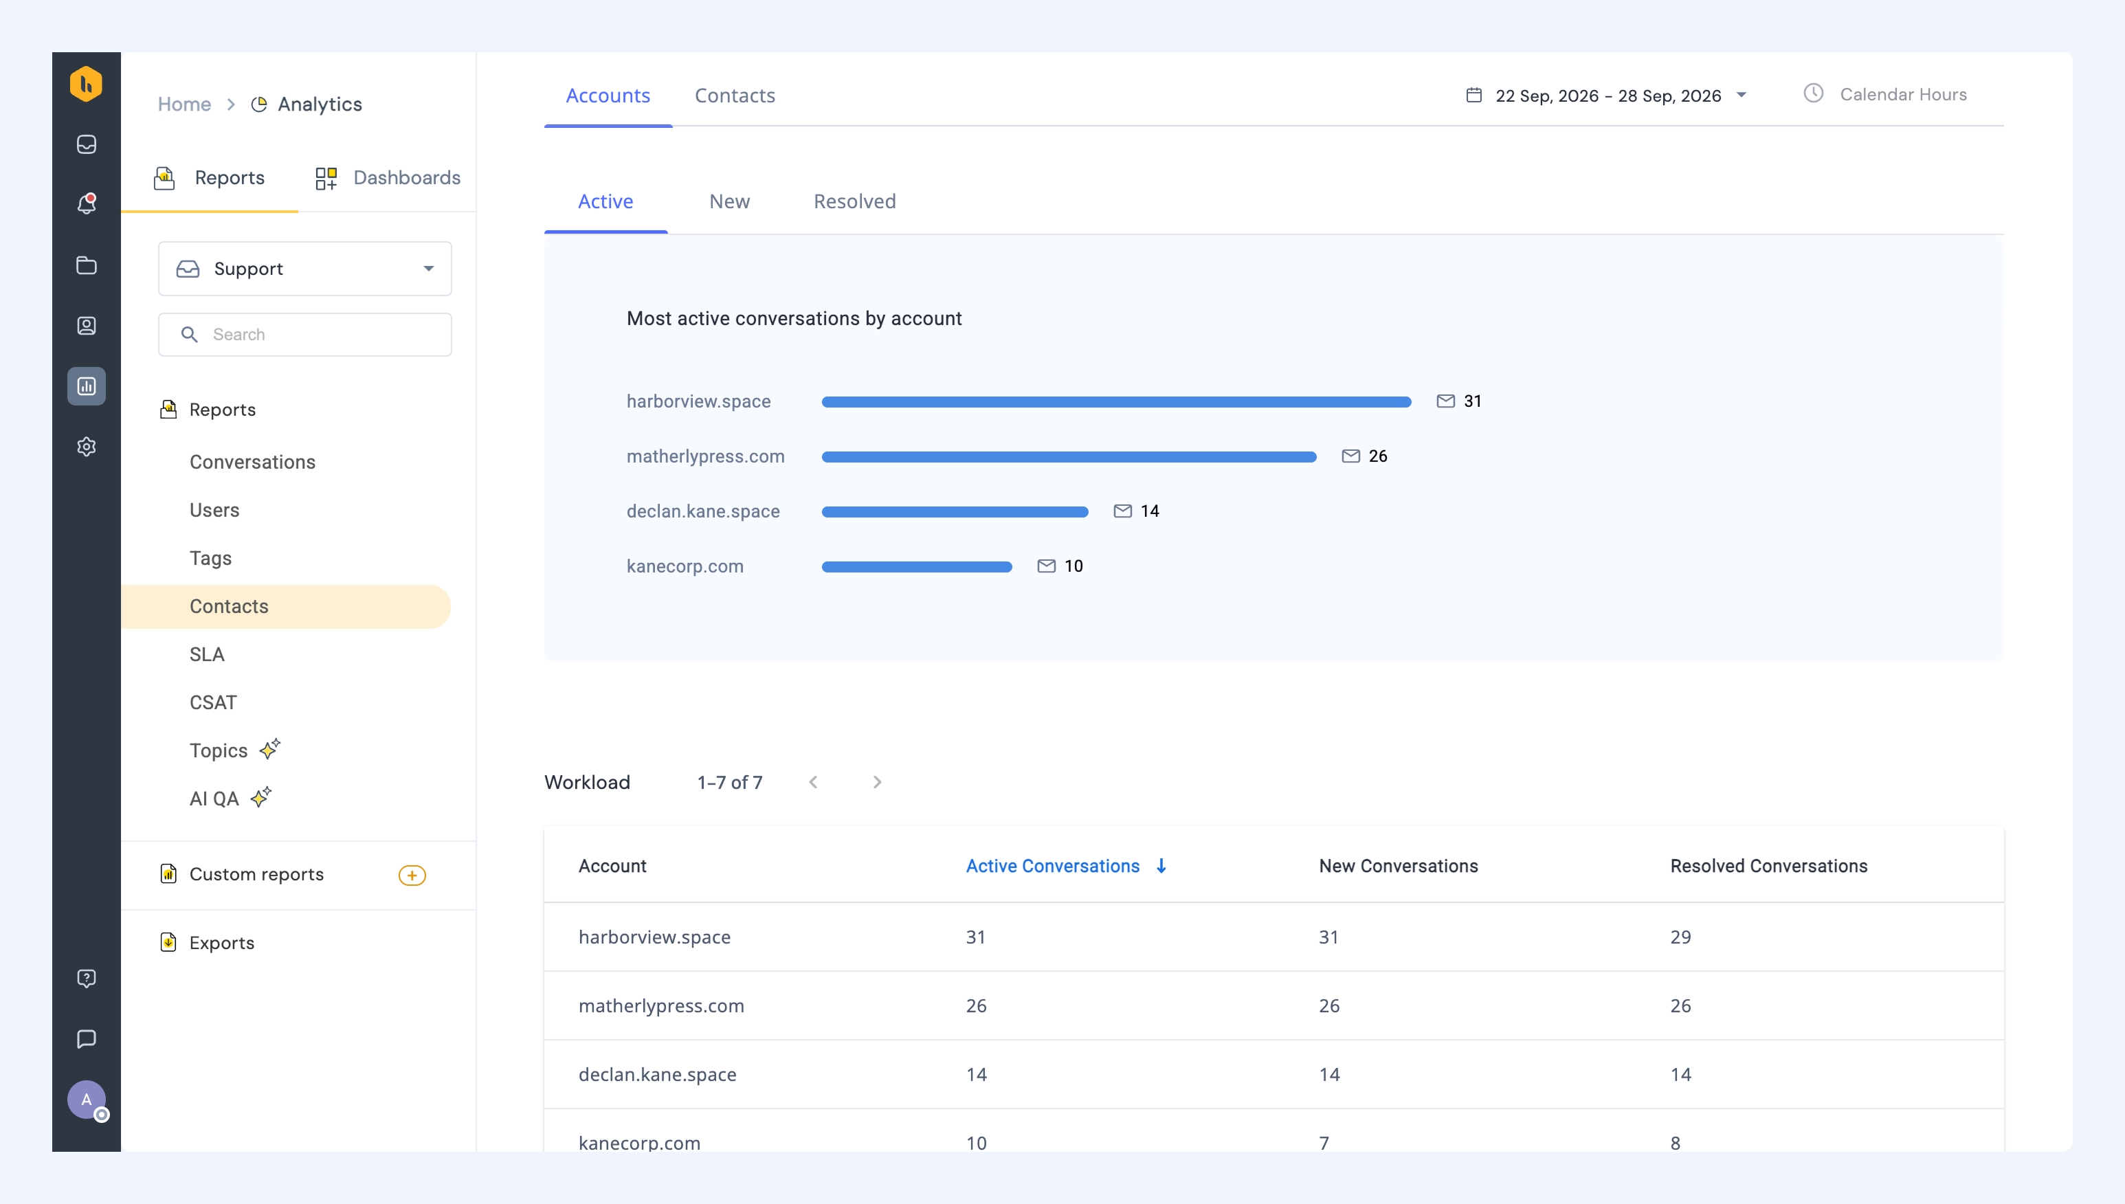
Task: Open Conversations report
Action: 252,462
